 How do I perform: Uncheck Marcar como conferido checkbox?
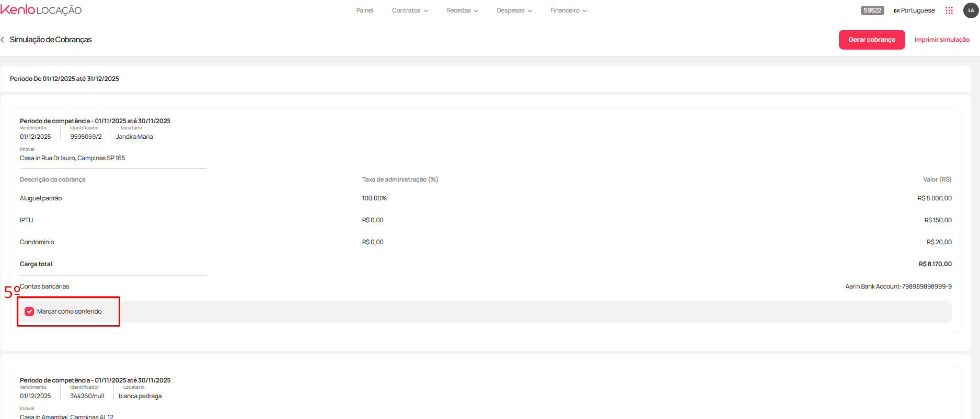29,312
